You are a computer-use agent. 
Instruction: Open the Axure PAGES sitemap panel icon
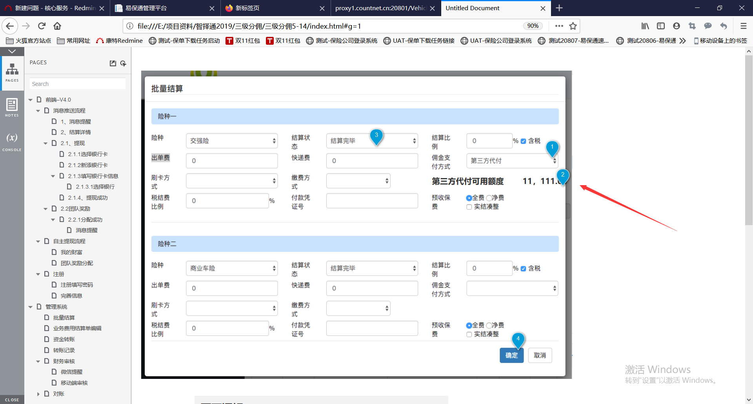point(12,72)
